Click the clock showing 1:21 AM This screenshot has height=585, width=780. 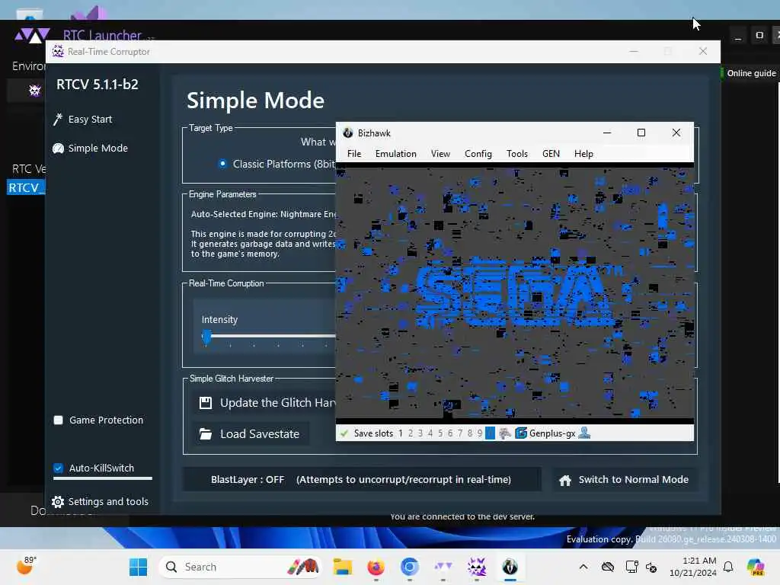pos(692,567)
